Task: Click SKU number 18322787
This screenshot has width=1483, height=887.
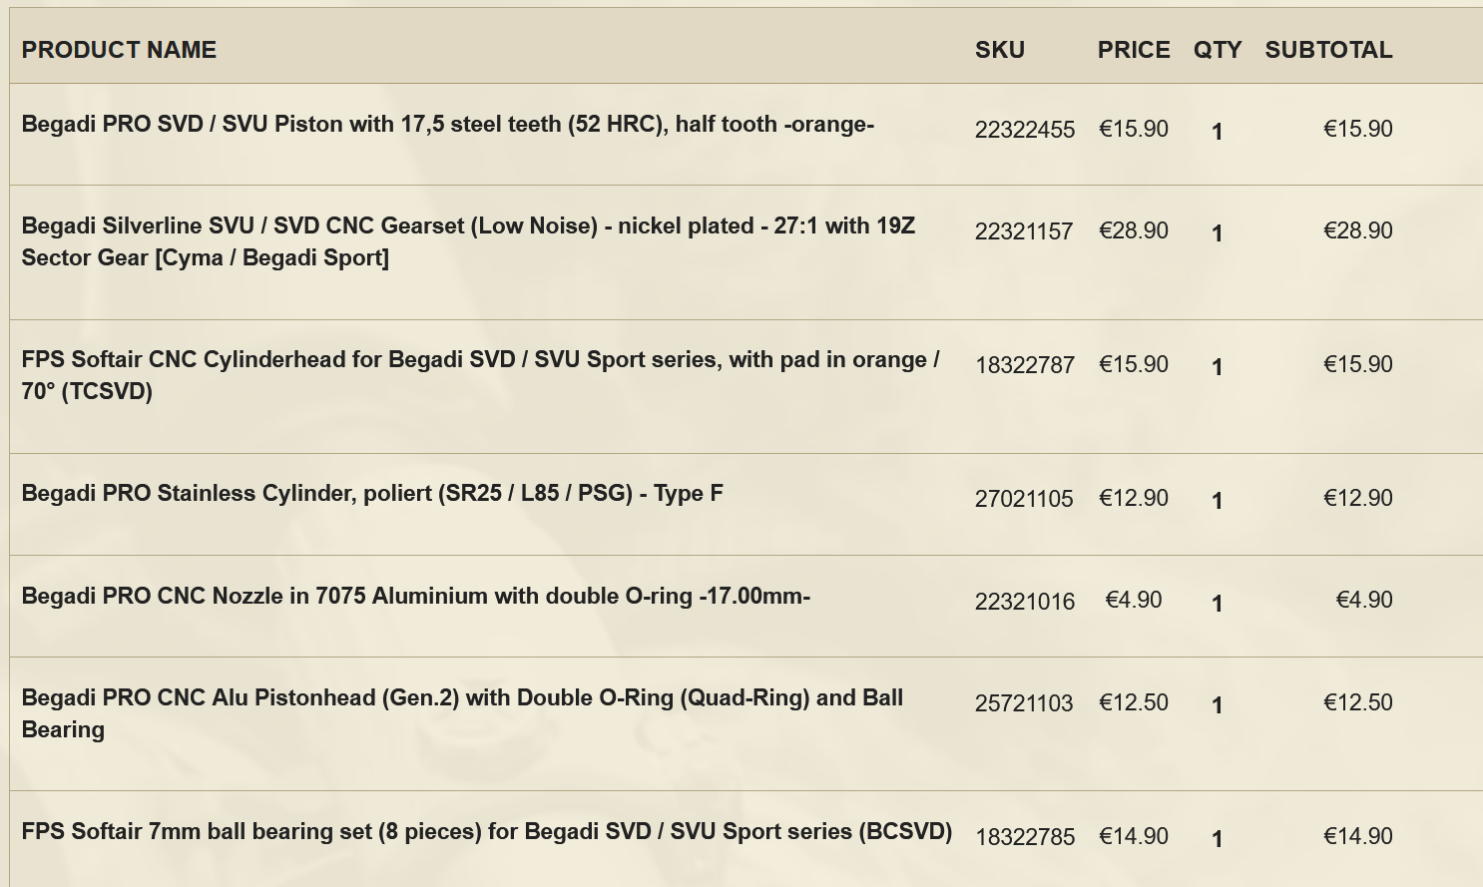Action: click(x=1025, y=365)
